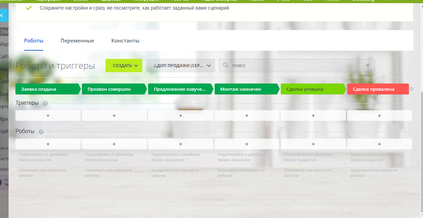Screen dimensions: 423x218
Task: Select the Заявка создана stage header
Action: 47,89
